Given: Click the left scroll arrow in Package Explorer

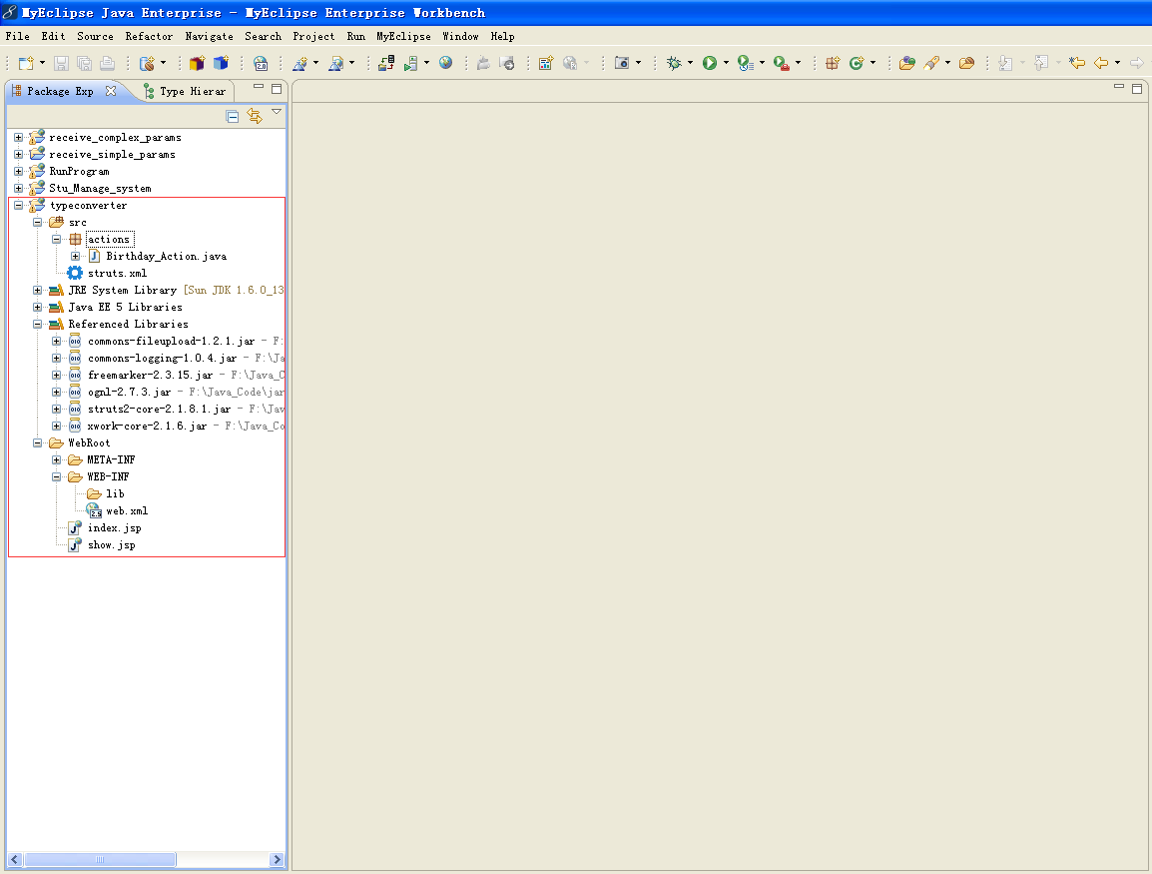Looking at the screenshot, I should pyautogui.click(x=15, y=859).
